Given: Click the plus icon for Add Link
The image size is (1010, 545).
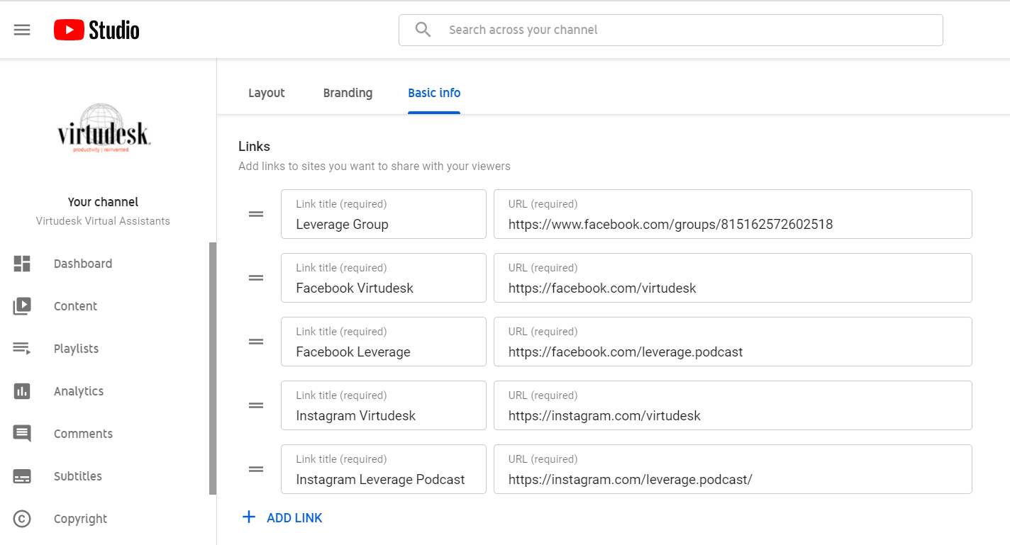Looking at the screenshot, I should coord(249,517).
